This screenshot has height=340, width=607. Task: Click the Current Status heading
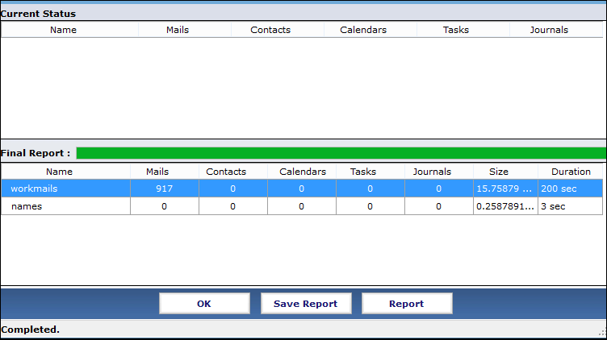click(x=38, y=14)
